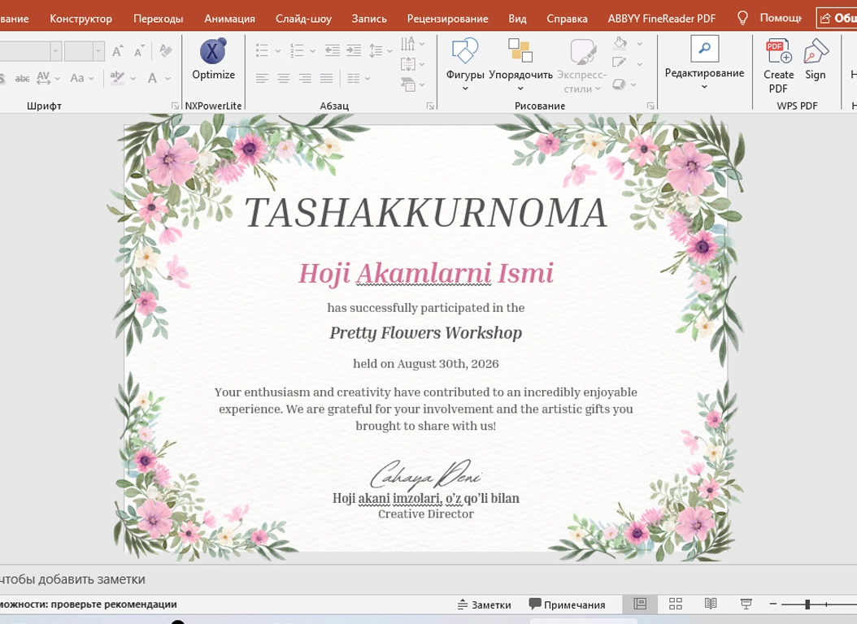Open the Фигуры shapes gallery
857x624 pixels.
pyautogui.click(x=465, y=64)
